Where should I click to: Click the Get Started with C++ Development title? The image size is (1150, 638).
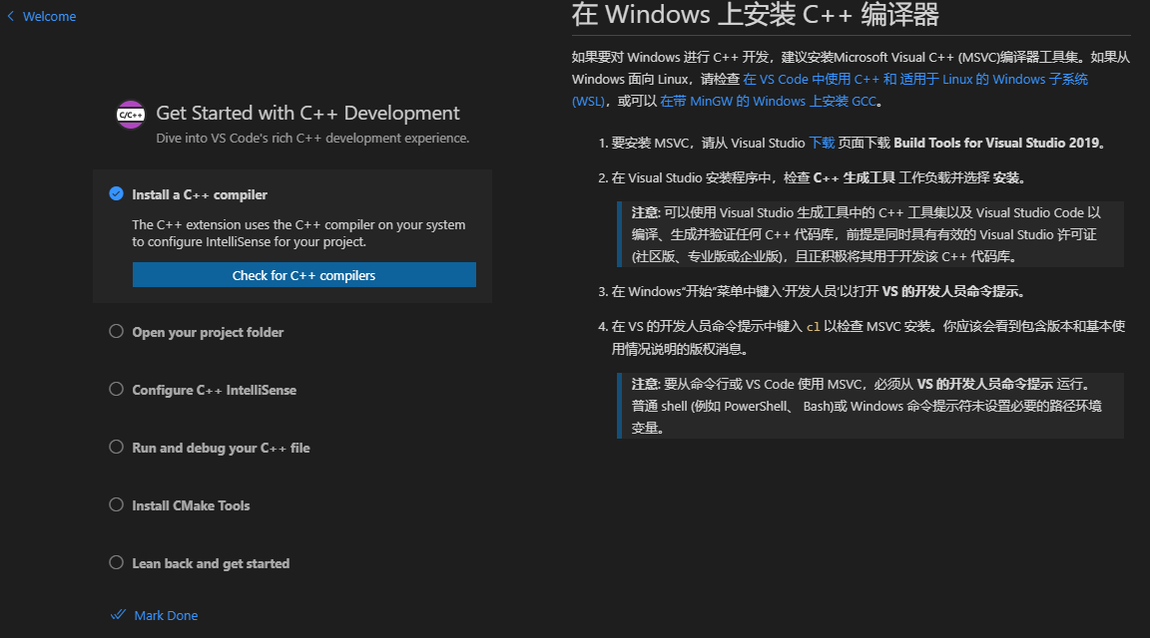(308, 113)
